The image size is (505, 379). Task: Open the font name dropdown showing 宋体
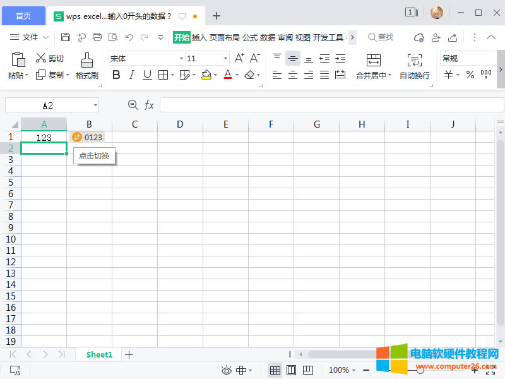pyautogui.click(x=181, y=58)
